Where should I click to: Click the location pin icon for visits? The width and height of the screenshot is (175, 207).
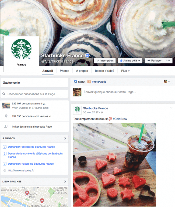pos(6,116)
